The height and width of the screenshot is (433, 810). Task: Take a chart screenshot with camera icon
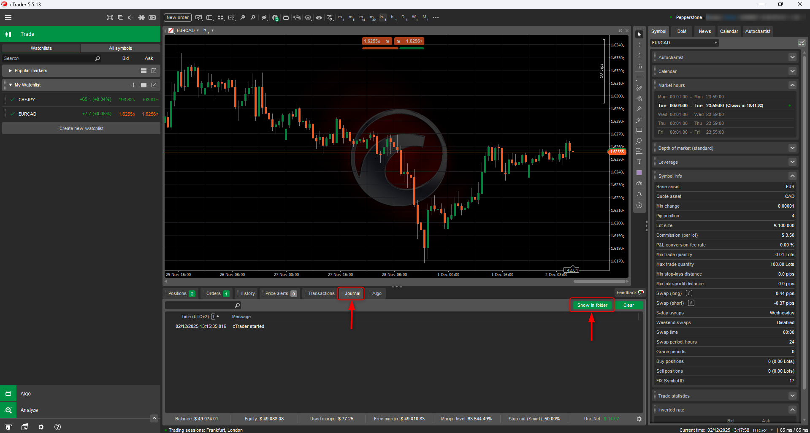639,184
